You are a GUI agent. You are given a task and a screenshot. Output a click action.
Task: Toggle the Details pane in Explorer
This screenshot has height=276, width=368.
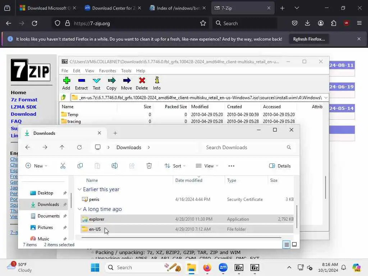[280, 166]
